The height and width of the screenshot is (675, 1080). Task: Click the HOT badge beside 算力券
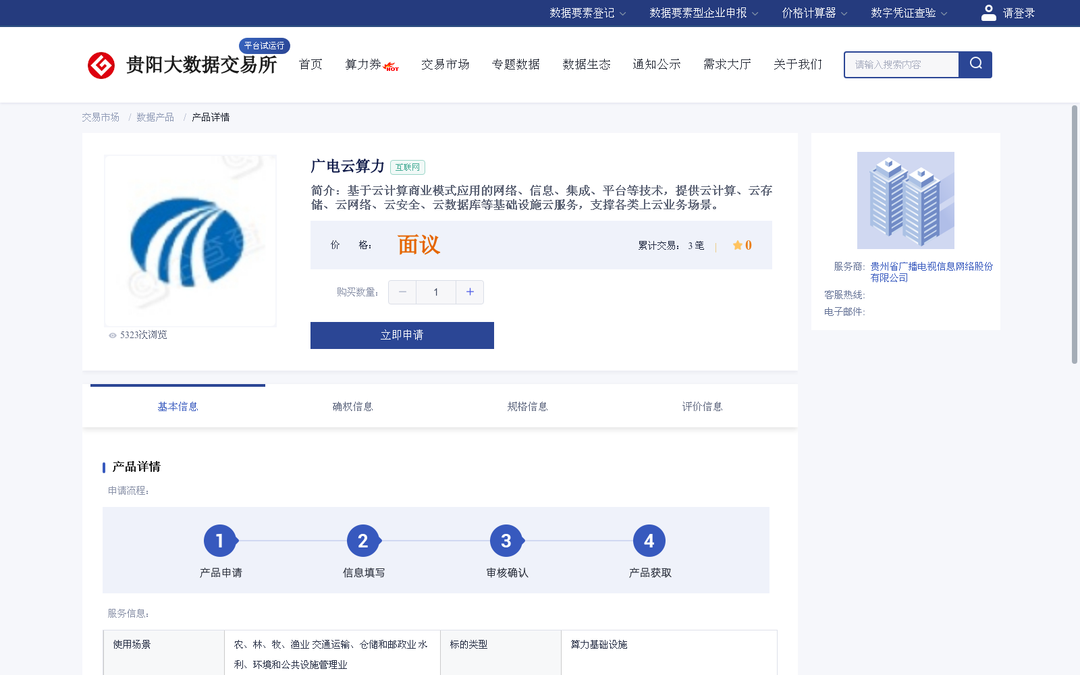pos(391,67)
